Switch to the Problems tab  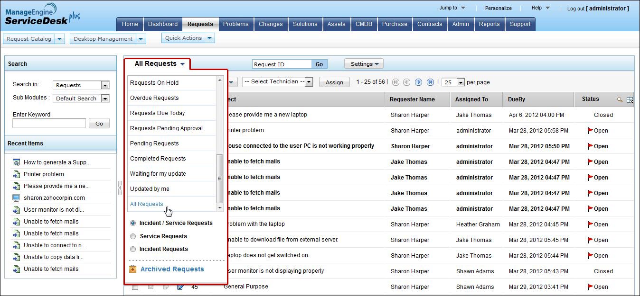[235, 24]
